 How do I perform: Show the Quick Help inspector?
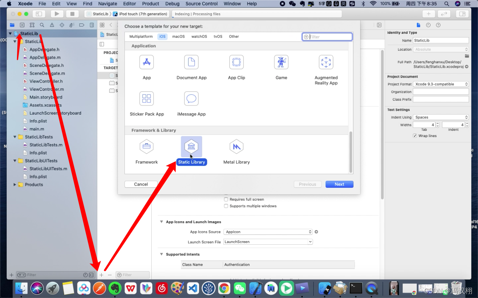pos(438,25)
